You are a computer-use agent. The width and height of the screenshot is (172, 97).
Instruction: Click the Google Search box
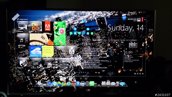coord(23,19)
